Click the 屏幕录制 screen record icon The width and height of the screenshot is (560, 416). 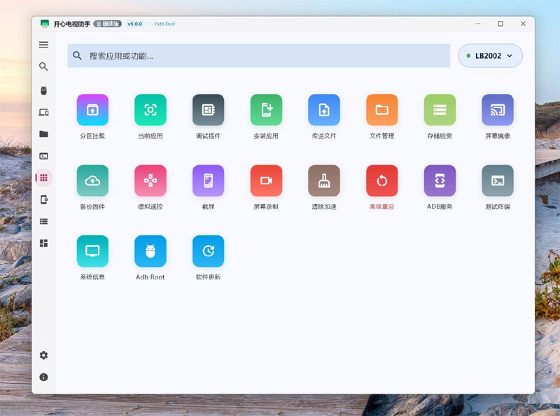pos(266,181)
